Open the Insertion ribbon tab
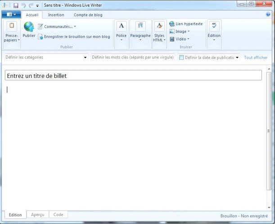275x224 pixels. pyautogui.click(x=56, y=15)
